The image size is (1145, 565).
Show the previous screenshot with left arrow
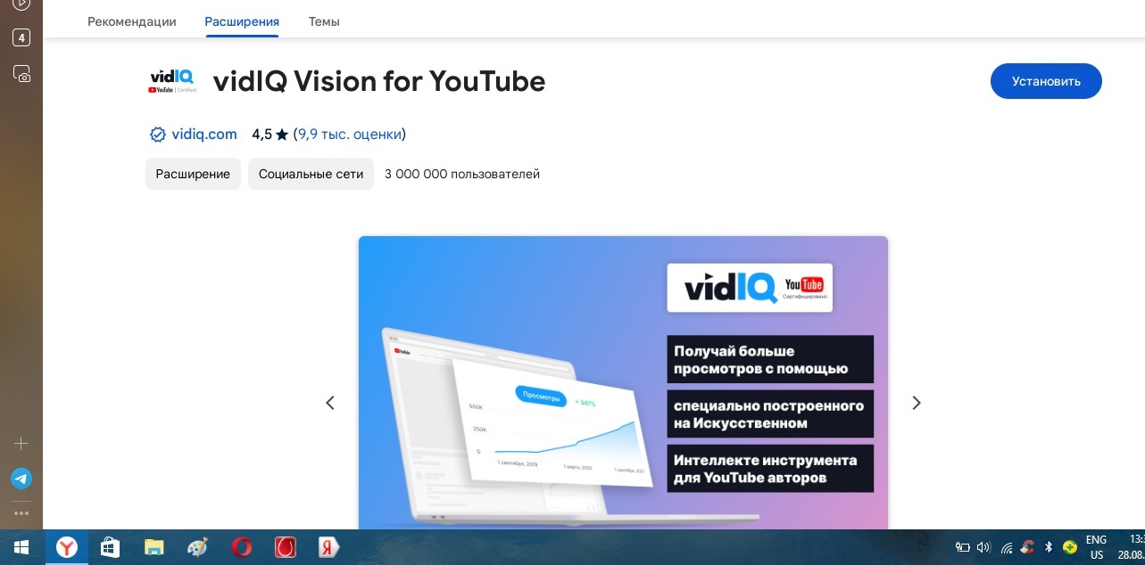click(x=330, y=403)
